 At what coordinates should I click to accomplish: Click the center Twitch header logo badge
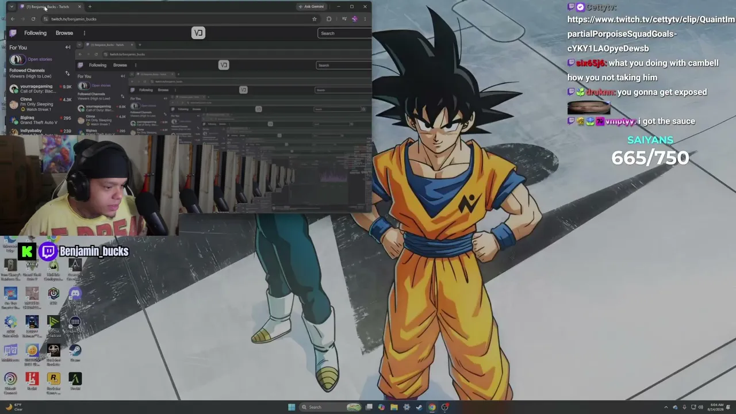coord(198,33)
